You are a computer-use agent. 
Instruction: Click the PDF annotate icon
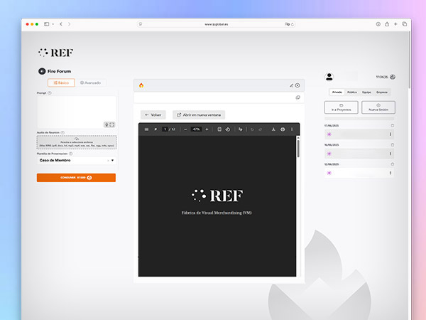[240, 129]
